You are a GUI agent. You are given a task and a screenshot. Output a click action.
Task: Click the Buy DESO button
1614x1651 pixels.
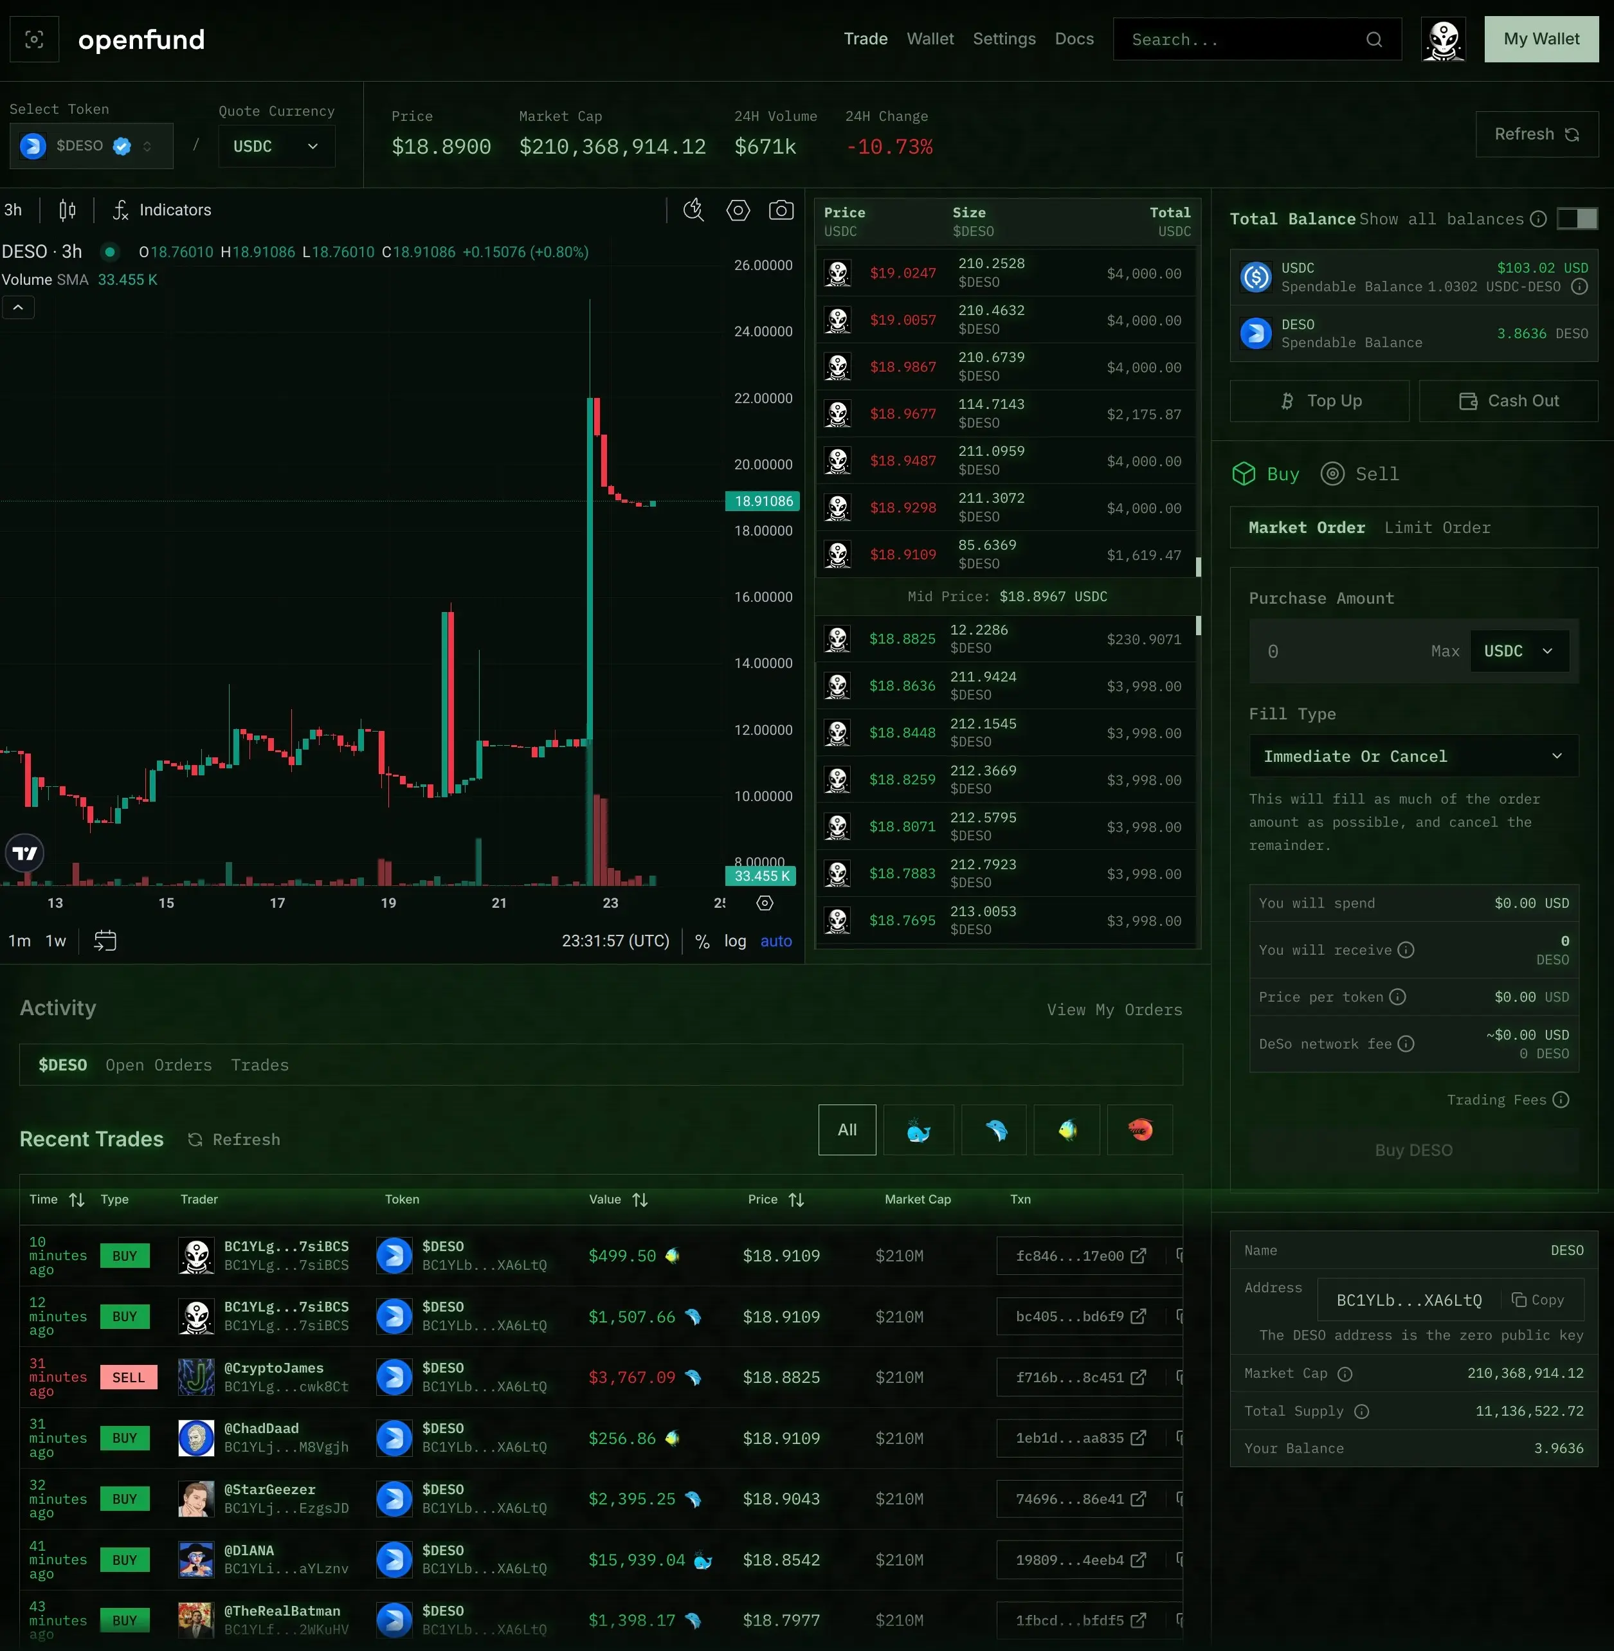point(1413,1150)
